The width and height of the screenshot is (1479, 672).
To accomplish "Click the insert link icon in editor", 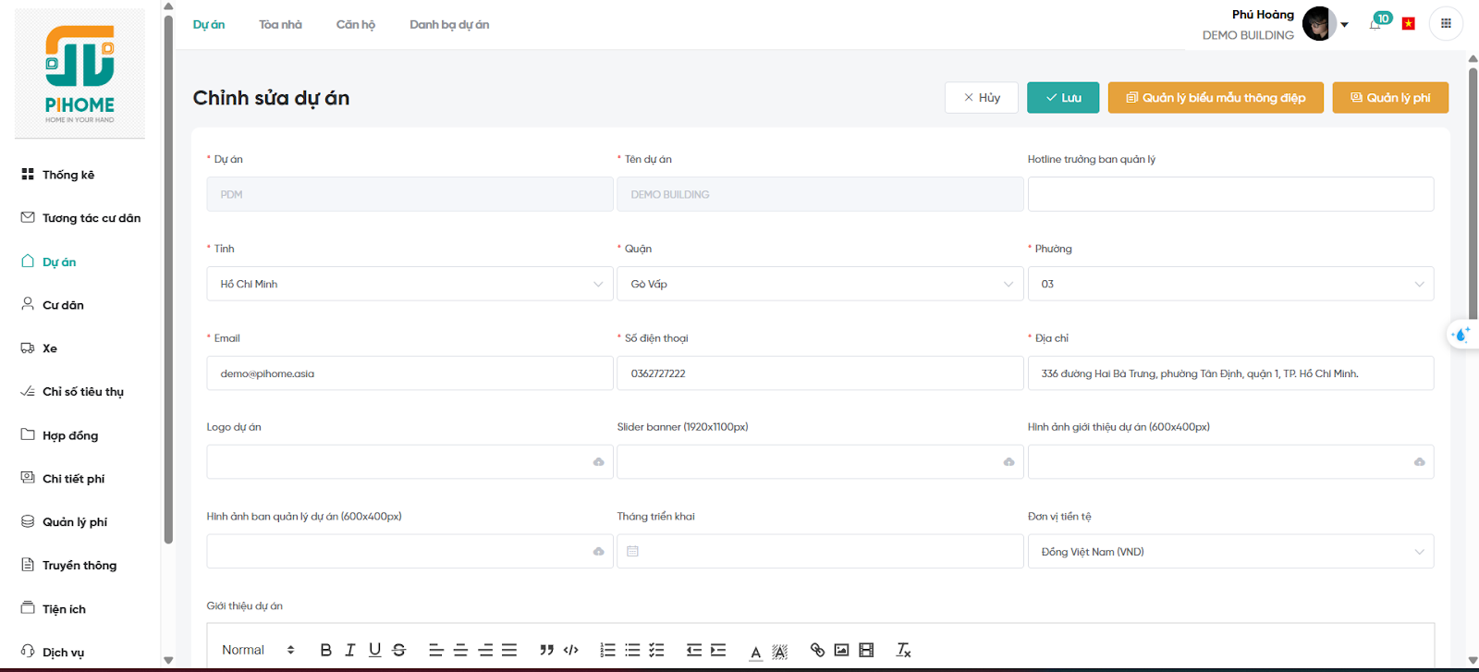I will click(817, 650).
